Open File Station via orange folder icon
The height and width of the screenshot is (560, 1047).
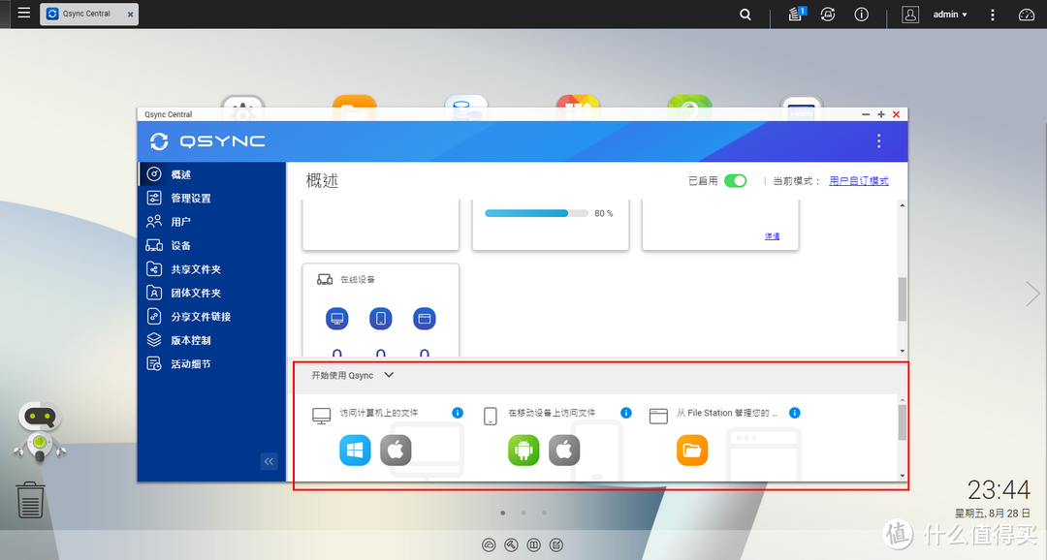(692, 451)
